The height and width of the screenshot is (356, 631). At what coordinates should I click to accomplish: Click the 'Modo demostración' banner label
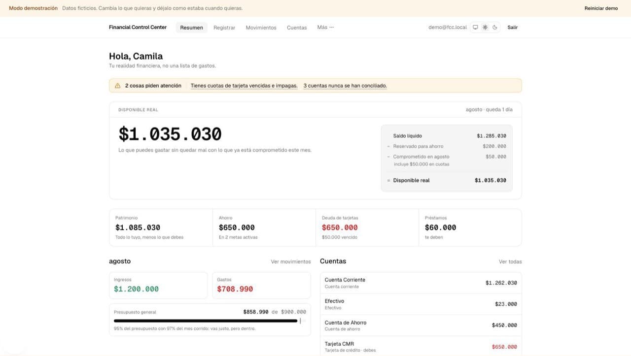(34, 8)
